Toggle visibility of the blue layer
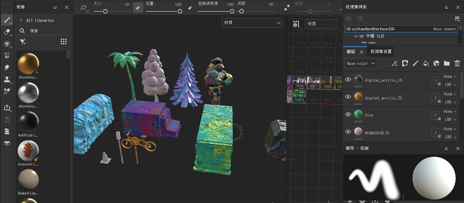 coord(348,115)
